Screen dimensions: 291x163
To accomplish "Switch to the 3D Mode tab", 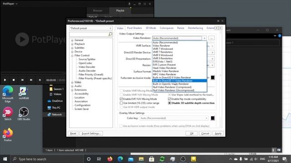I will 151,28.
